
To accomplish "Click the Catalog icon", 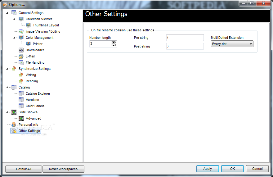I will coord(14,87).
